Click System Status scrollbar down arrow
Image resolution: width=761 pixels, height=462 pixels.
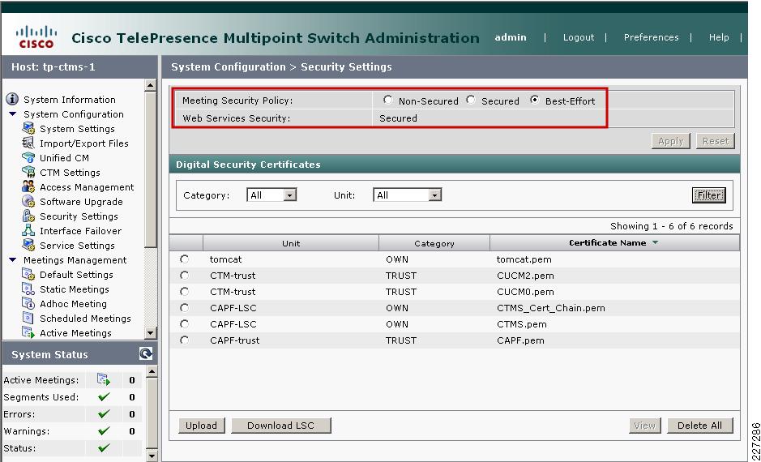click(151, 456)
